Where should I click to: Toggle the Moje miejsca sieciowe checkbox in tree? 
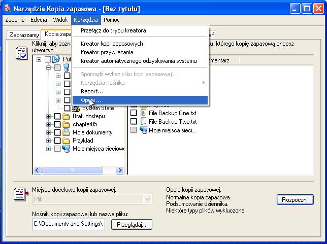57,149
